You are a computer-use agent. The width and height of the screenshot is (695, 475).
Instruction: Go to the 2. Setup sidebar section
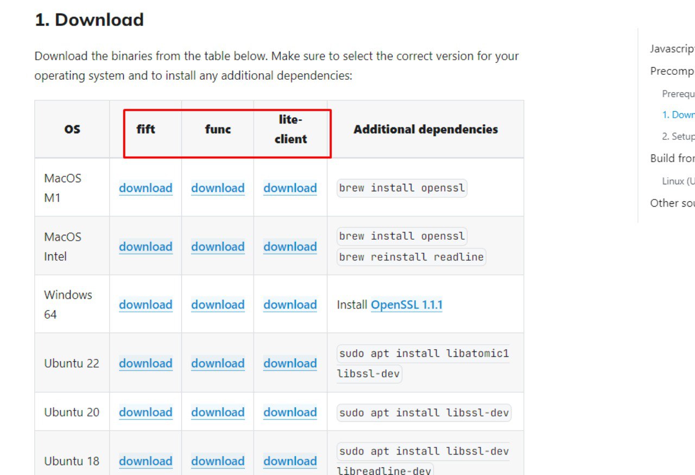pos(678,137)
